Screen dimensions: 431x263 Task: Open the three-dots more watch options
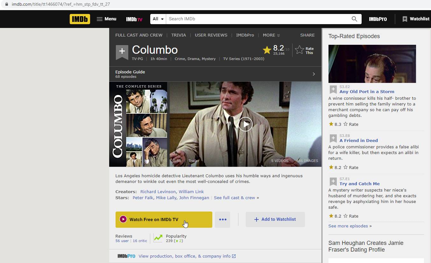[223, 219]
